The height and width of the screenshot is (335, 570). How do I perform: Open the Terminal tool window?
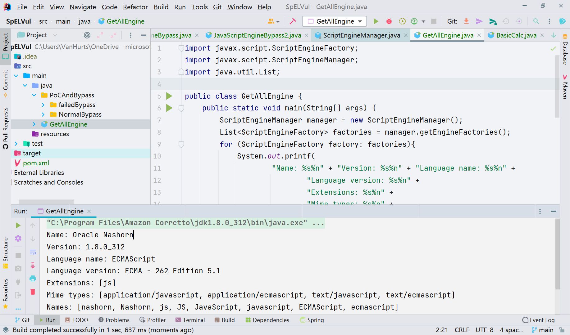[x=190, y=320]
